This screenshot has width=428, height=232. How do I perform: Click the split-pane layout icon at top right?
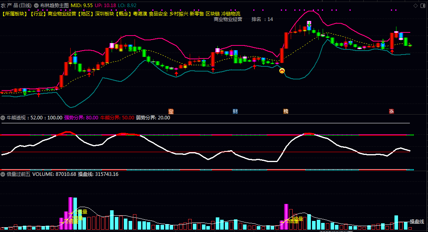point(423,6)
